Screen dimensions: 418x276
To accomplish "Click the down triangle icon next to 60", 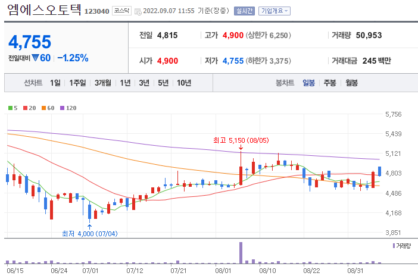I will (x=36, y=58).
